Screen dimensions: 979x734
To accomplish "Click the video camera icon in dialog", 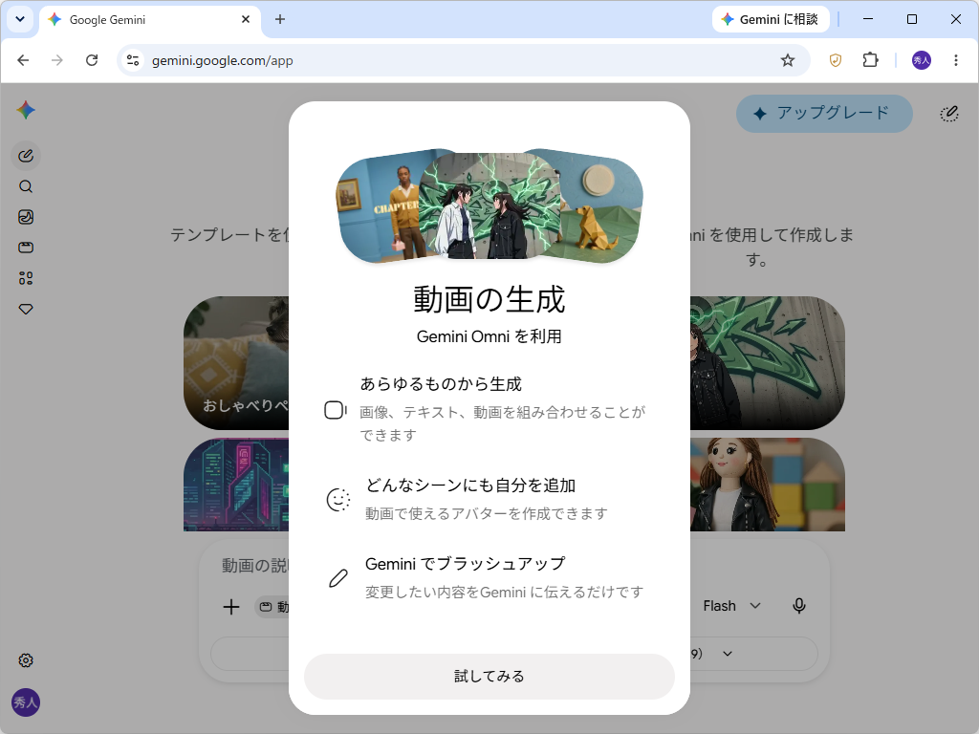I will point(336,410).
